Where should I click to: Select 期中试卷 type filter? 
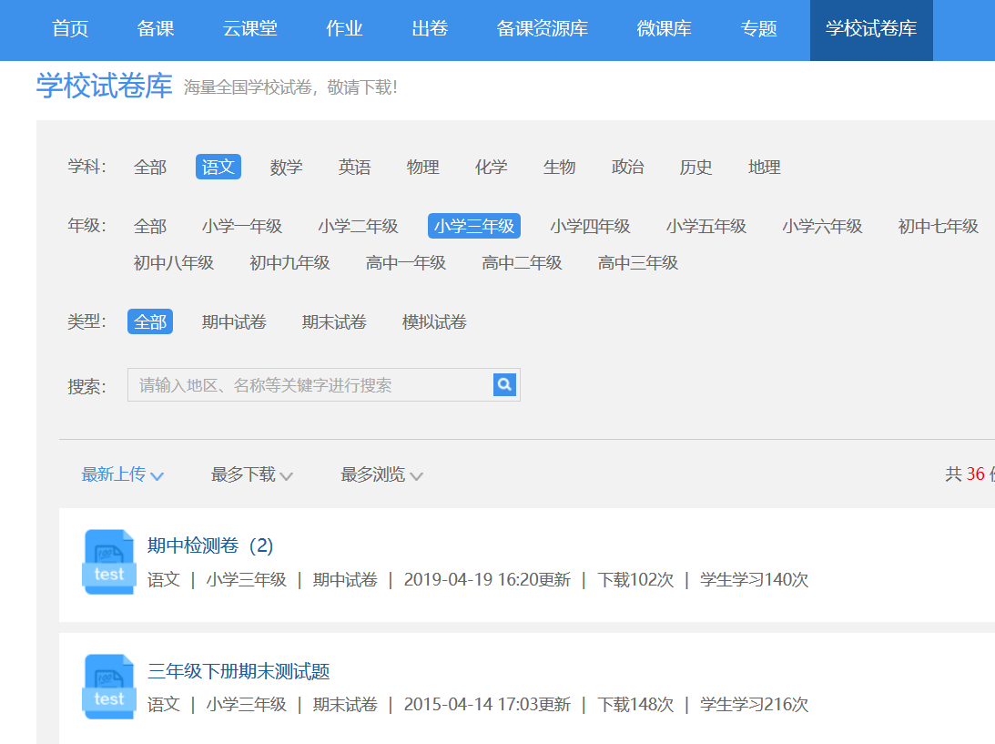[234, 322]
